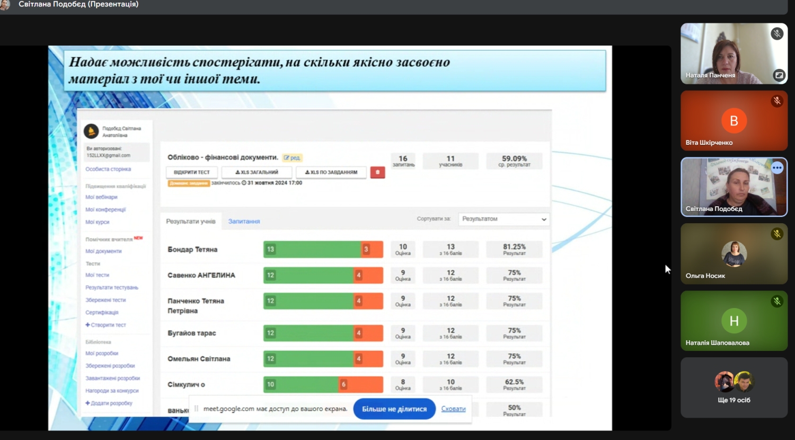Click the Сімкулич о grade 8 Оцінка cell
The height and width of the screenshot is (440, 795).
(x=403, y=384)
